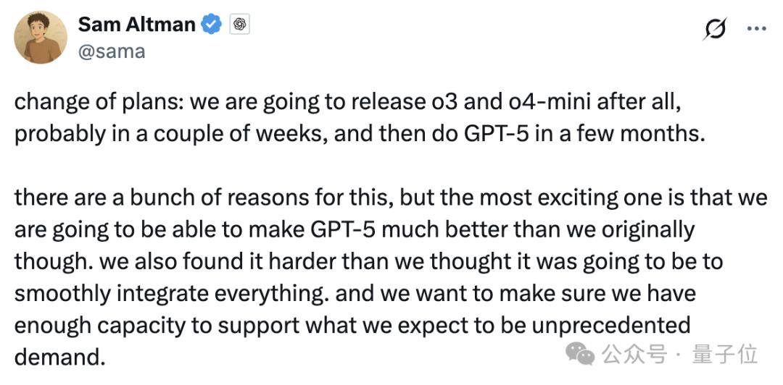783x385 pixels.
Task: Click the "公众号" watermark label
Action: click(633, 354)
